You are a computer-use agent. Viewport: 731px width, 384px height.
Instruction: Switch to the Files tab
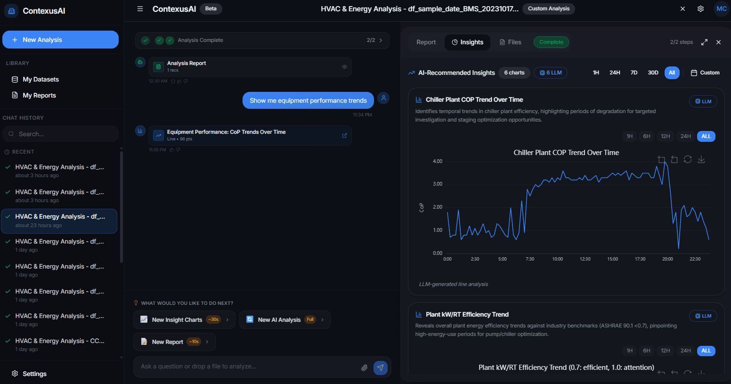(x=510, y=42)
